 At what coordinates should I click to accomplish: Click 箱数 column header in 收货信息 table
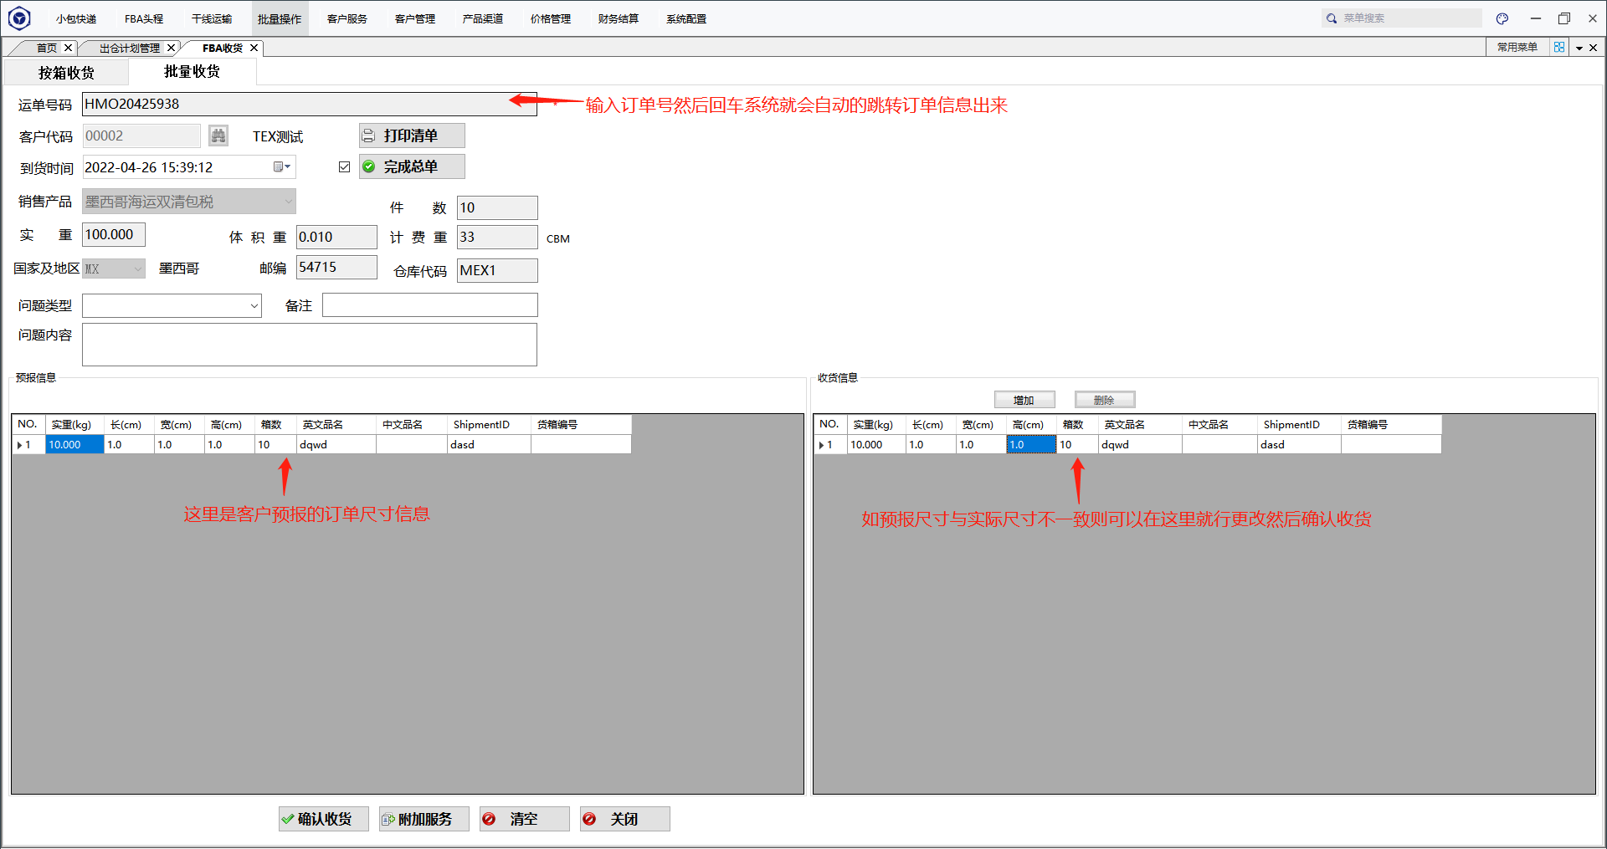pyautogui.click(x=1077, y=424)
